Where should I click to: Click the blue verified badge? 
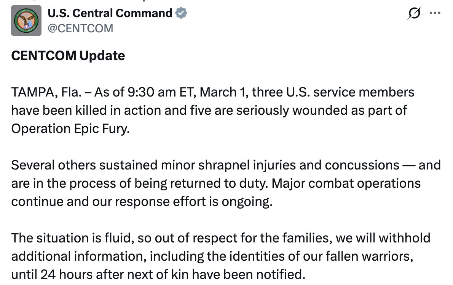pos(181,13)
